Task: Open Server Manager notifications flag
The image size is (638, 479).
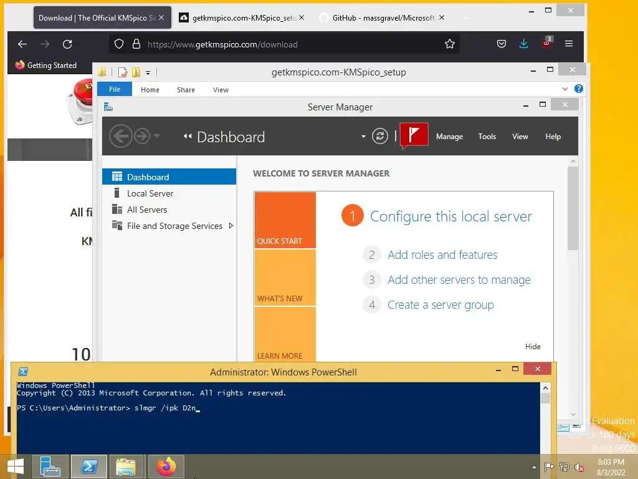Action: [x=414, y=135]
